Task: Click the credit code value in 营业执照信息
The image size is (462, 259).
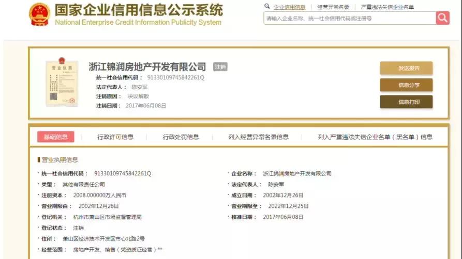Action: pyautogui.click(x=123, y=173)
